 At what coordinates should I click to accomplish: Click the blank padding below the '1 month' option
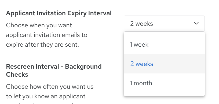[x=164, y=94]
